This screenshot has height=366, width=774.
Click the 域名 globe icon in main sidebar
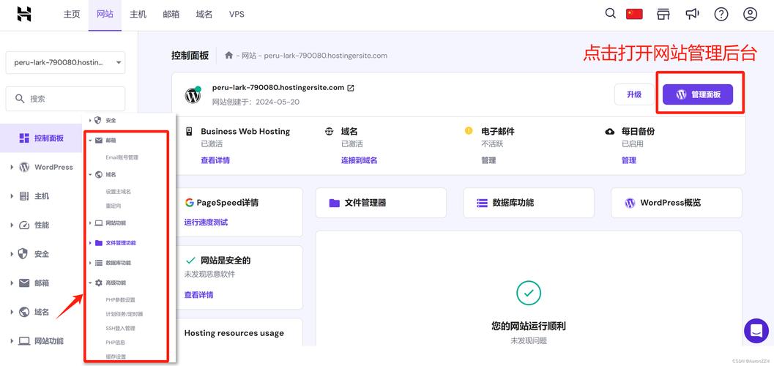[24, 312]
